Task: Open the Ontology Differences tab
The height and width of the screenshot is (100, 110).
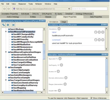Action: tap(84, 14)
